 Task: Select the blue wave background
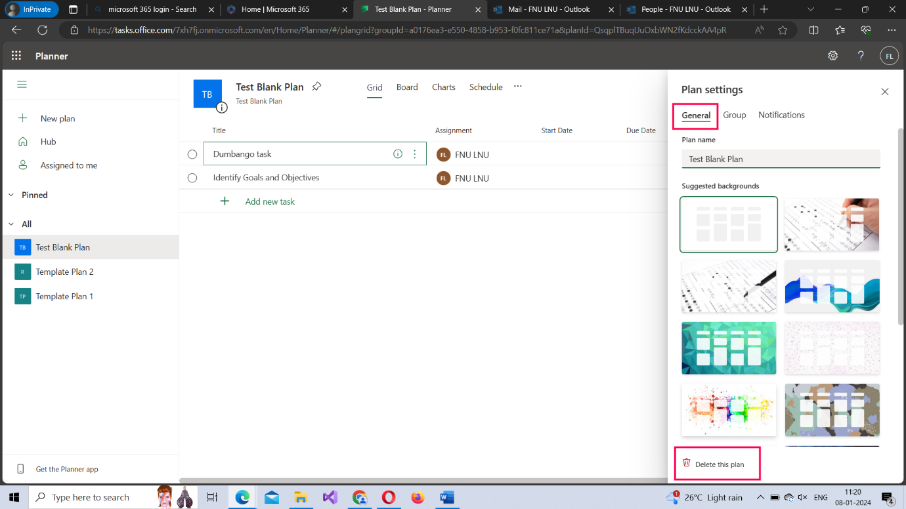click(832, 286)
